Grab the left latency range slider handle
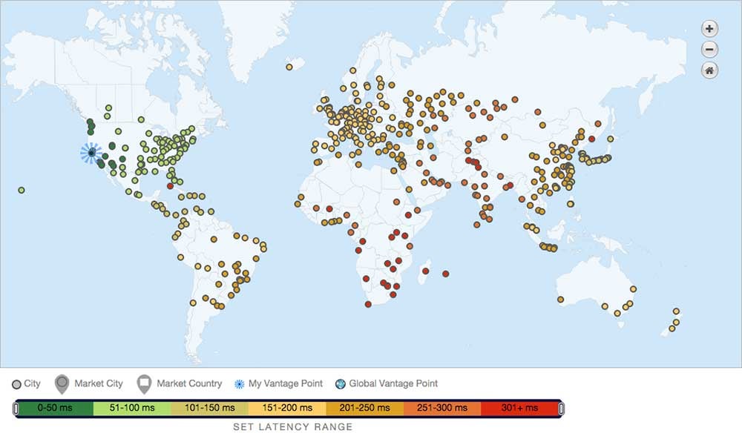The height and width of the screenshot is (433, 742). tap(16, 409)
